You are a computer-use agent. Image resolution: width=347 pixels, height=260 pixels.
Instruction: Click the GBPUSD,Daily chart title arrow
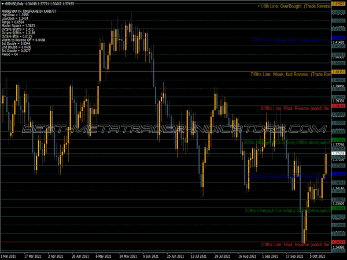pos(2,3)
